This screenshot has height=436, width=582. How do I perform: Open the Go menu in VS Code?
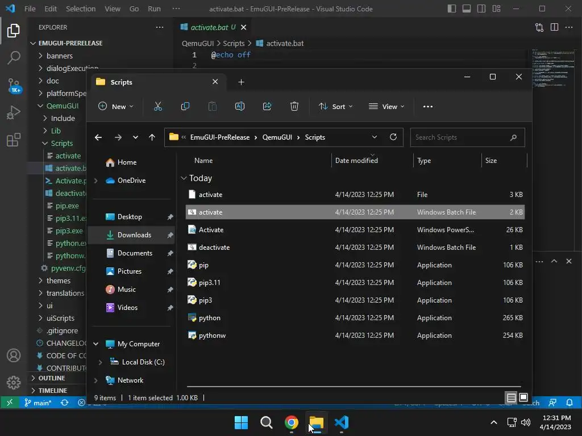(x=134, y=9)
